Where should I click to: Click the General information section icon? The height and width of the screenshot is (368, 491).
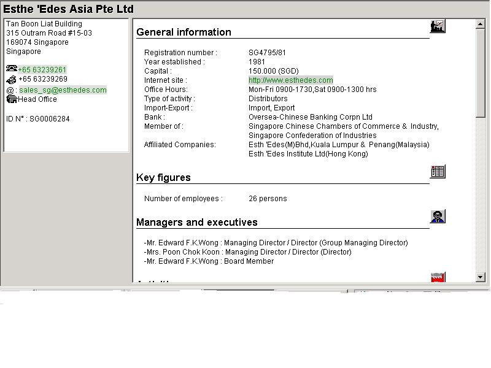[438, 26]
